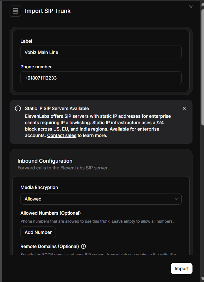The height and width of the screenshot is (282, 204).
Task: Follow the Contact sales link
Action: [x=62, y=135]
